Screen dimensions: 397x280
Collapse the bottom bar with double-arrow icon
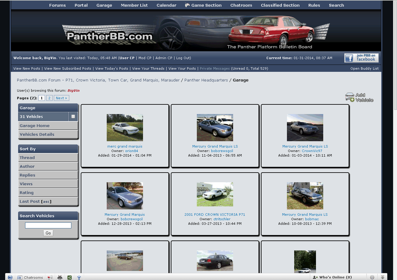click(382, 277)
